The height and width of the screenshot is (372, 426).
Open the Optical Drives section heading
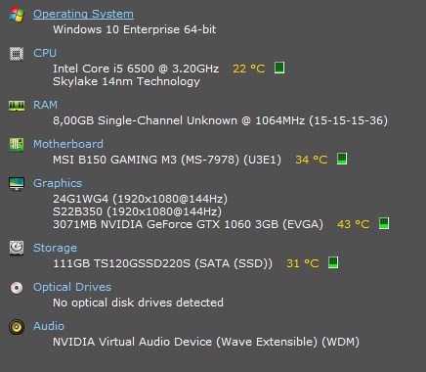tap(72, 287)
